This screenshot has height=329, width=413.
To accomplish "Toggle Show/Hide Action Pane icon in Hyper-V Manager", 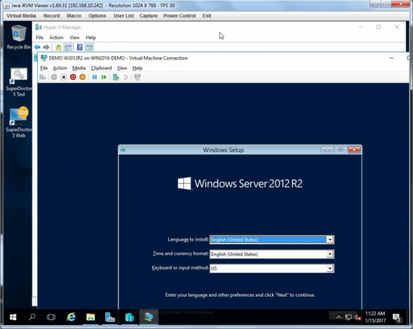I will pyautogui.click(x=89, y=47).
